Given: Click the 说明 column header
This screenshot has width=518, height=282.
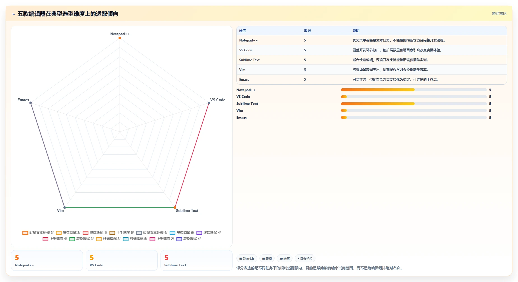Looking at the screenshot, I should [x=356, y=31].
